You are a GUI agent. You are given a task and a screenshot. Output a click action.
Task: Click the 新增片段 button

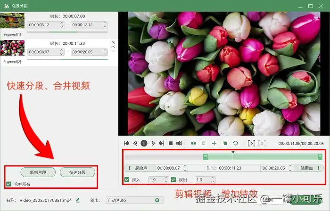[x=38, y=172]
